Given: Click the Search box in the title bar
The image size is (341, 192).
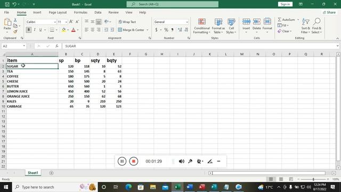Looking at the screenshot, I should click(x=173, y=4).
